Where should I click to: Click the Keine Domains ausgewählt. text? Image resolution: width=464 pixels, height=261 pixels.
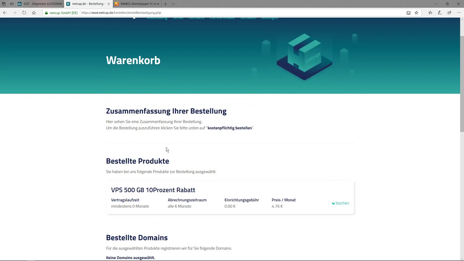click(130, 258)
